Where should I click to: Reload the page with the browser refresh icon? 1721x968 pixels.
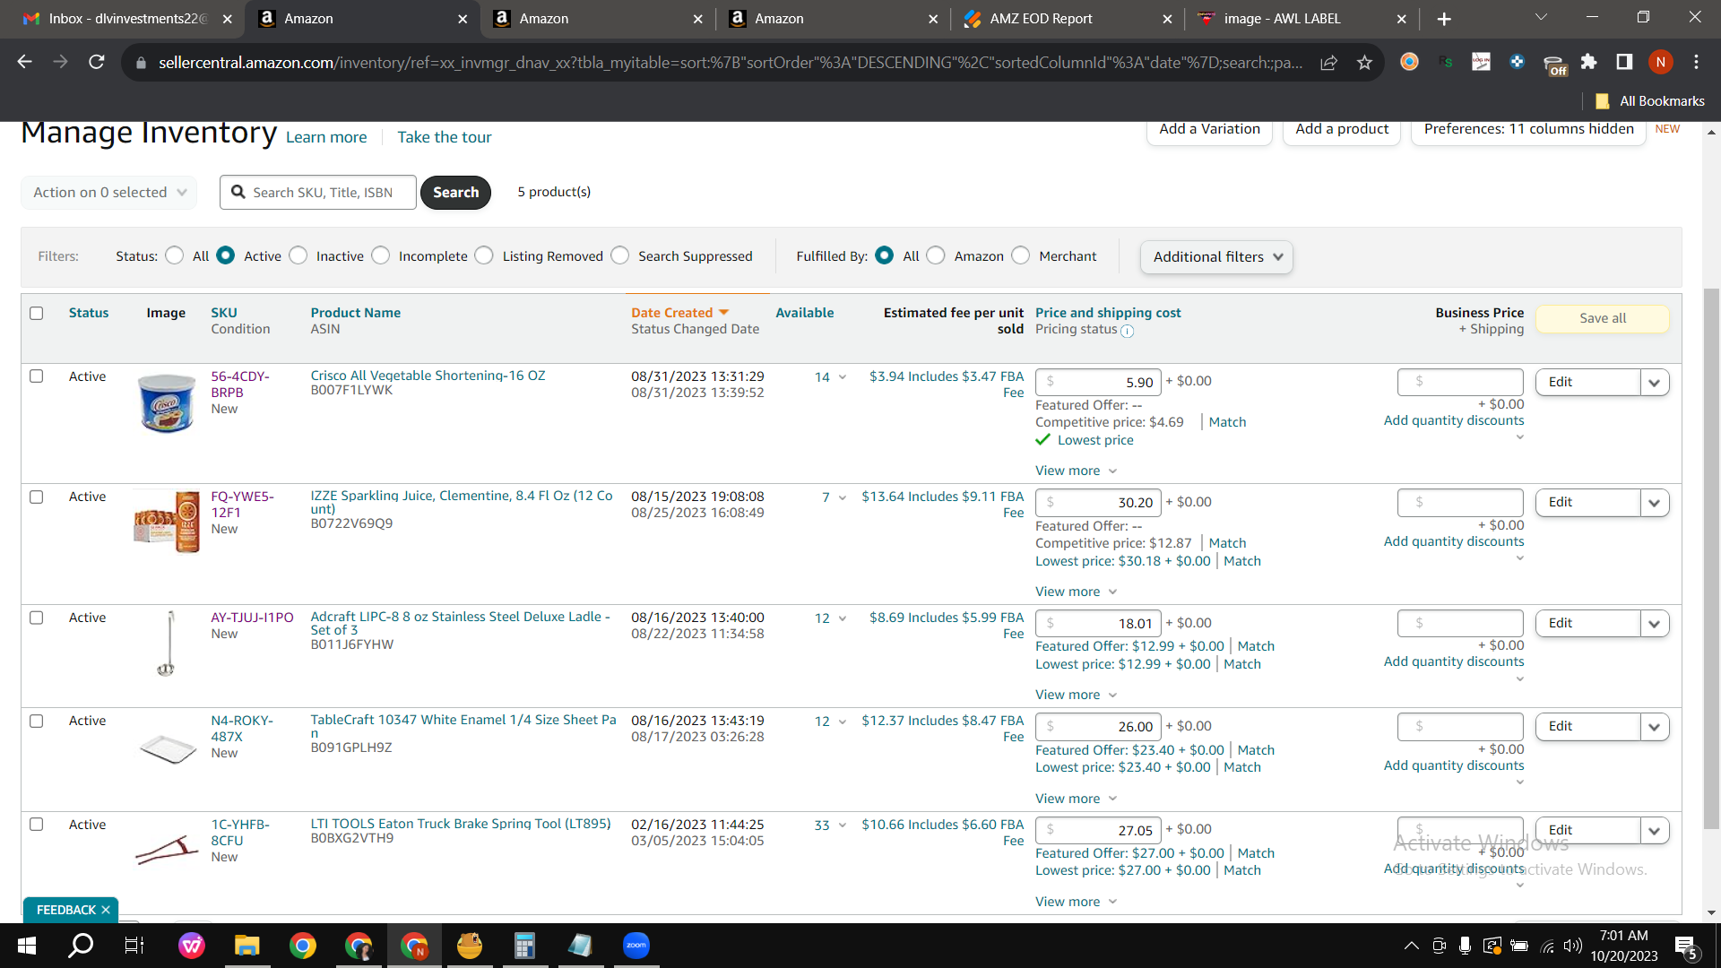coord(97,62)
